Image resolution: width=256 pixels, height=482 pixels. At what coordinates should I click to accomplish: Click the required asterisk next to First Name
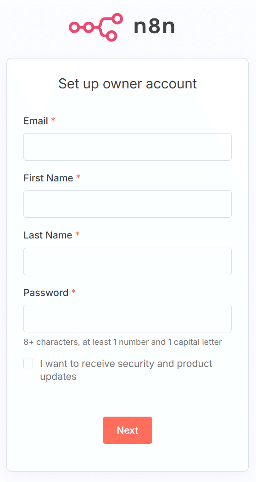click(78, 177)
